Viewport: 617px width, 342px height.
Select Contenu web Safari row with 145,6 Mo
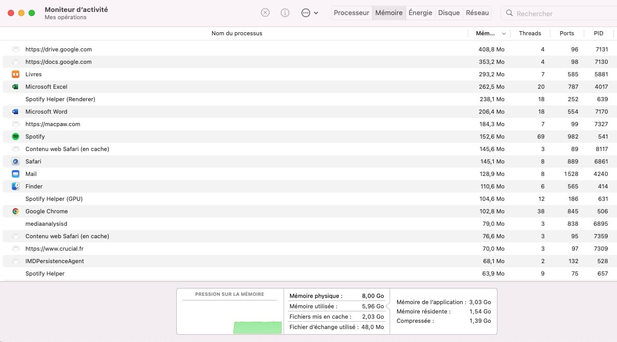click(x=309, y=149)
